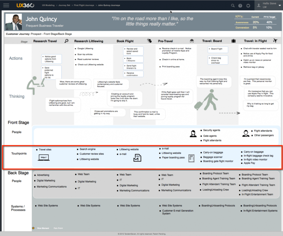Select the airplane icon in Travel: In Flight header
The image size is (283, 236).
[275, 40]
